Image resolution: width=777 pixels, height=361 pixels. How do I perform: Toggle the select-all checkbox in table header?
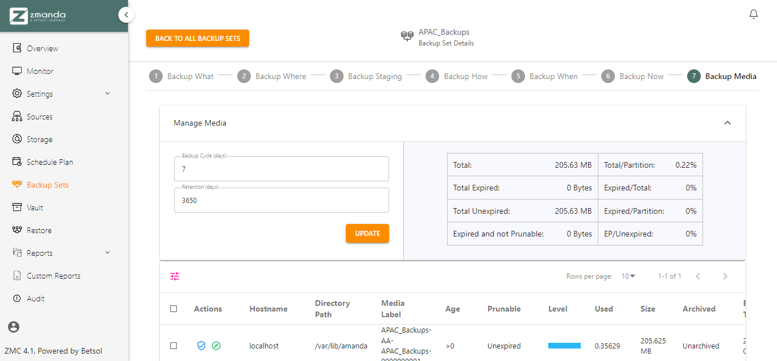point(173,309)
